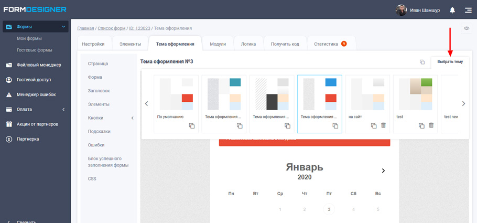The image size is (477, 223).
Task: Click the Файловый менеджер icon
Action: 9,65
